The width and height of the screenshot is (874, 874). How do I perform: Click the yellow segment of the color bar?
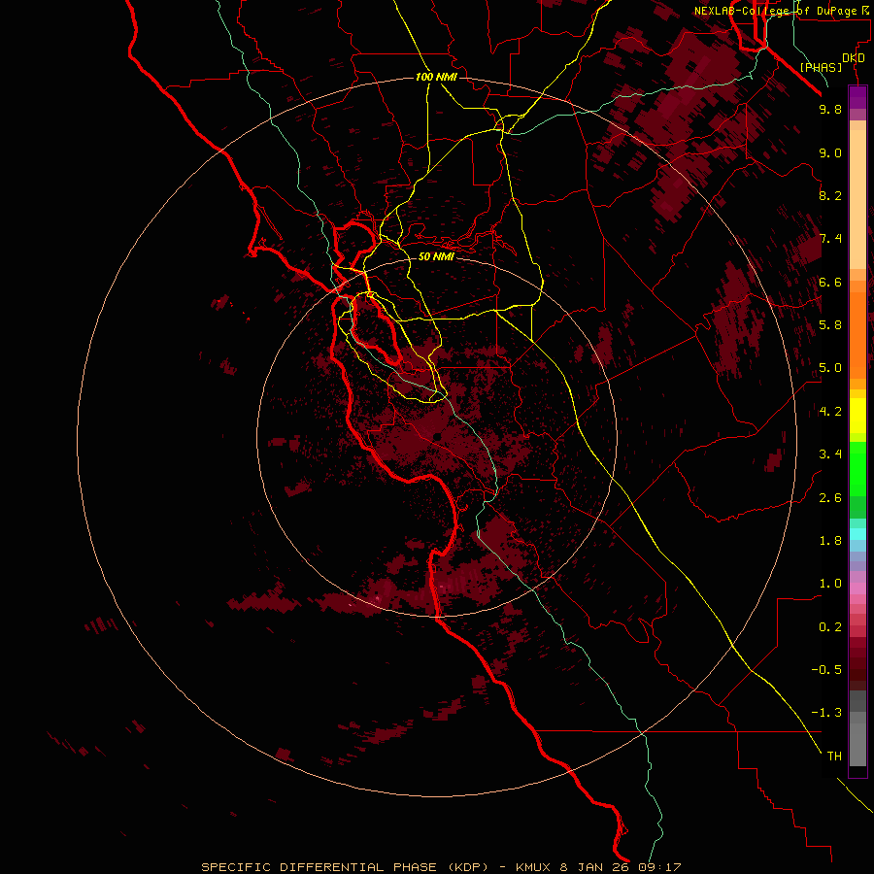pos(857,416)
